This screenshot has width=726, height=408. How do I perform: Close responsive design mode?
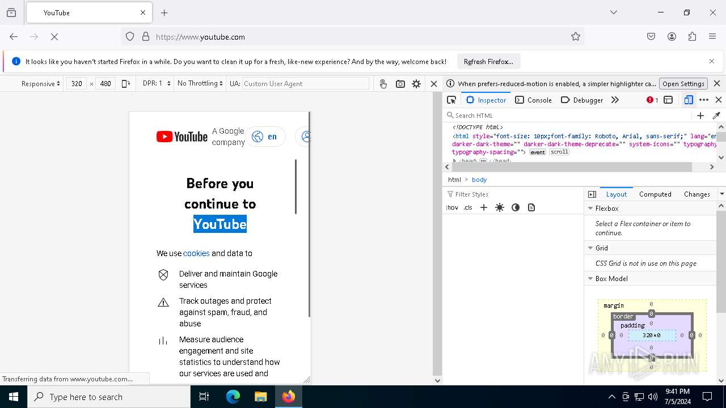(434, 83)
